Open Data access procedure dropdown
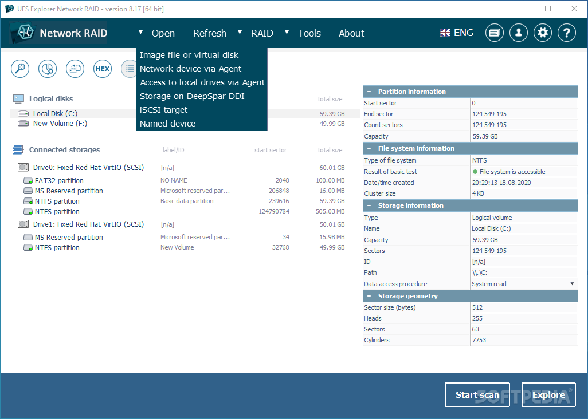 pyautogui.click(x=572, y=284)
